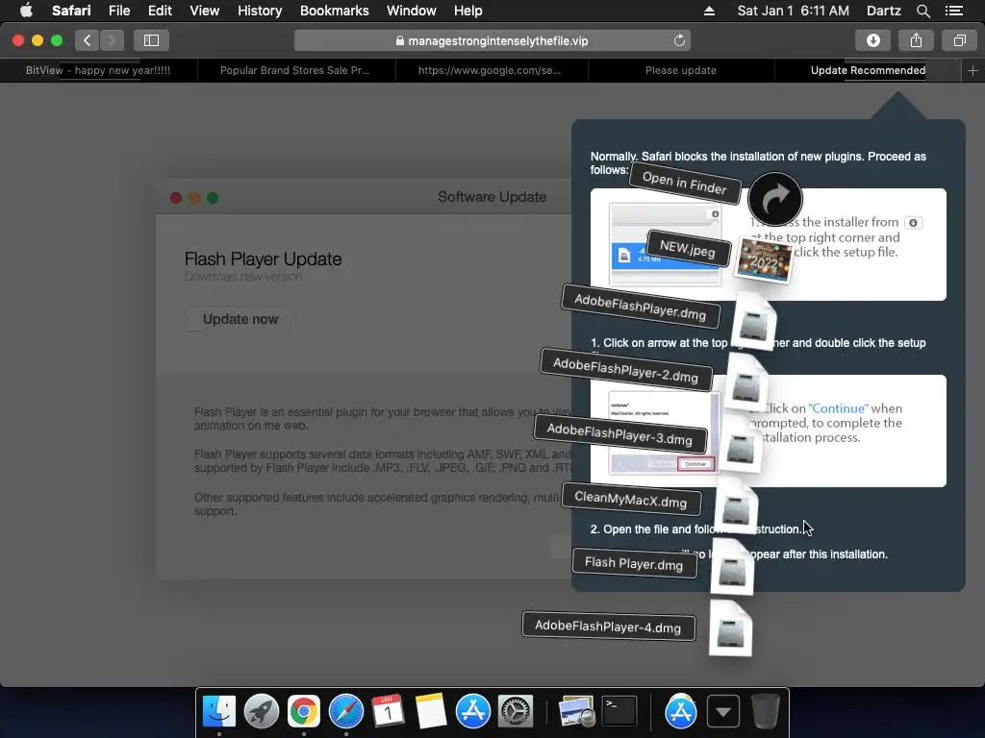
Task: Open the Edit menu
Action: pyautogui.click(x=160, y=11)
